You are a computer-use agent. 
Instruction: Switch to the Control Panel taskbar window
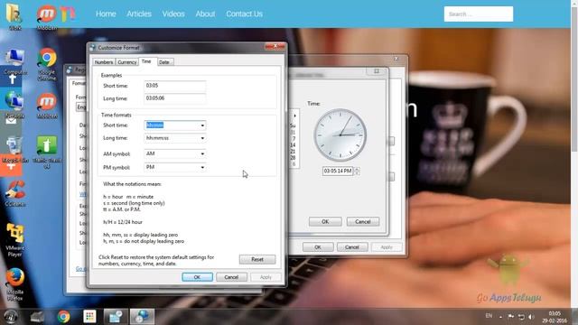(x=116, y=317)
